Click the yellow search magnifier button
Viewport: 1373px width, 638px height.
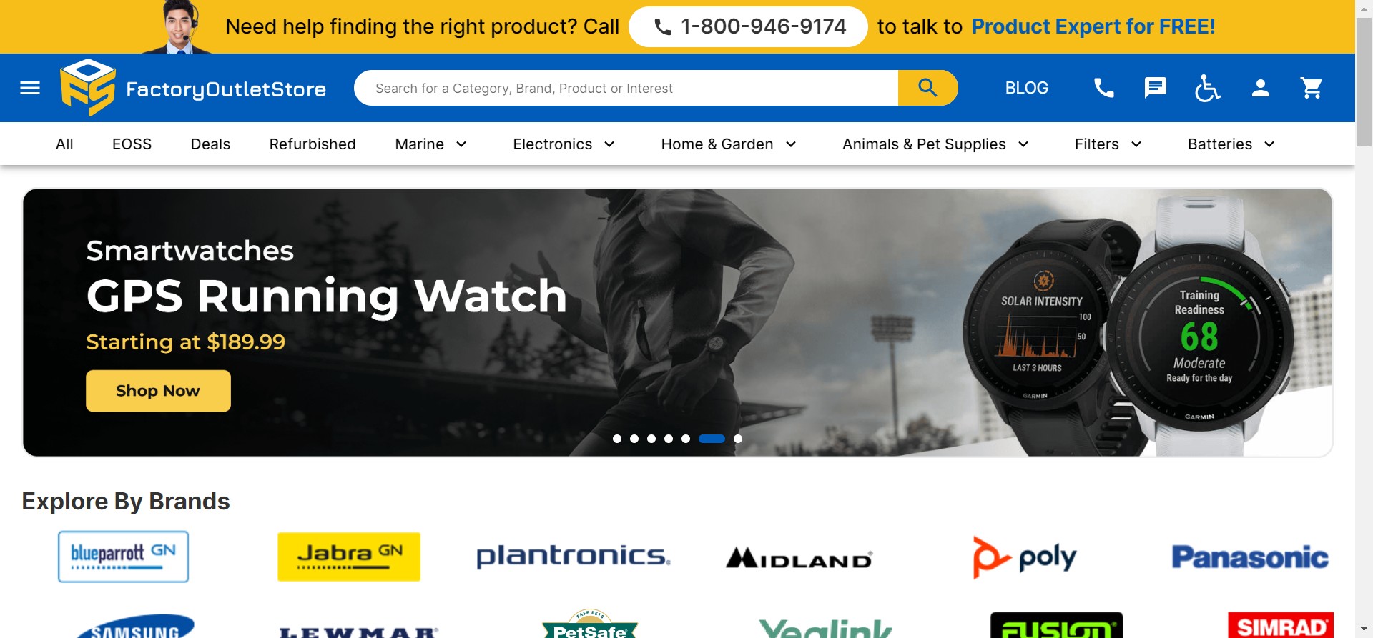click(927, 88)
